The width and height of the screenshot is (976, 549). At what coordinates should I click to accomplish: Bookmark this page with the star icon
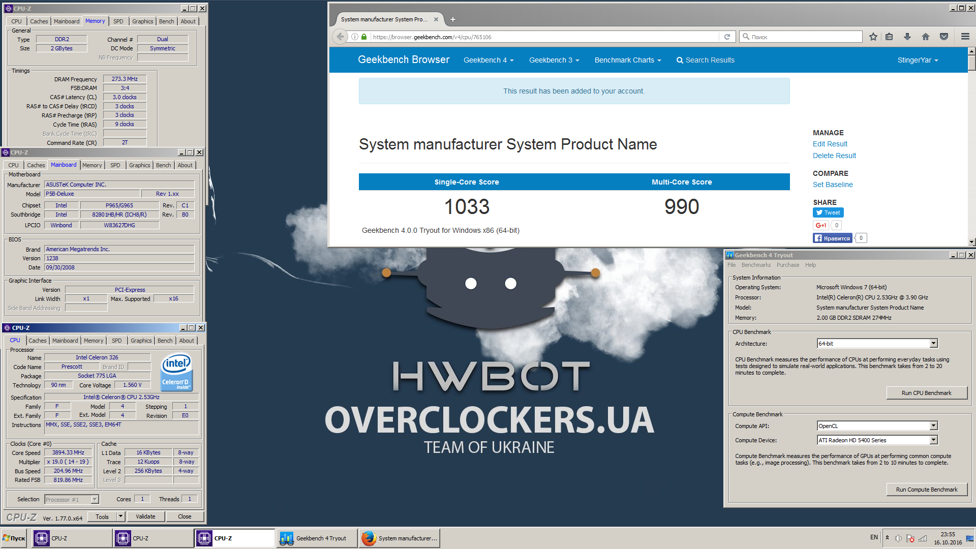click(873, 37)
